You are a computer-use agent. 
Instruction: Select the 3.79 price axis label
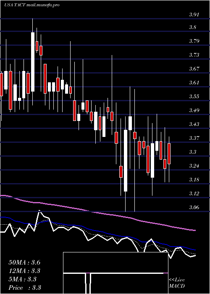point(194,41)
